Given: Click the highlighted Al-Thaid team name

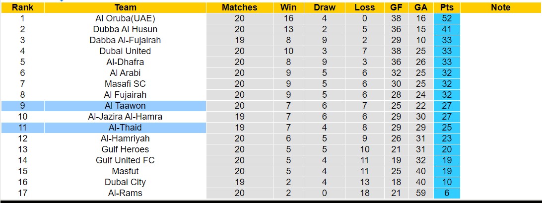Looking at the screenshot, I should click(x=125, y=128).
